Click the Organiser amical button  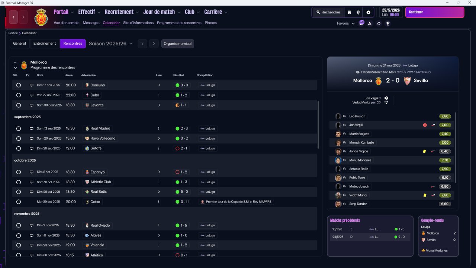tap(178, 44)
